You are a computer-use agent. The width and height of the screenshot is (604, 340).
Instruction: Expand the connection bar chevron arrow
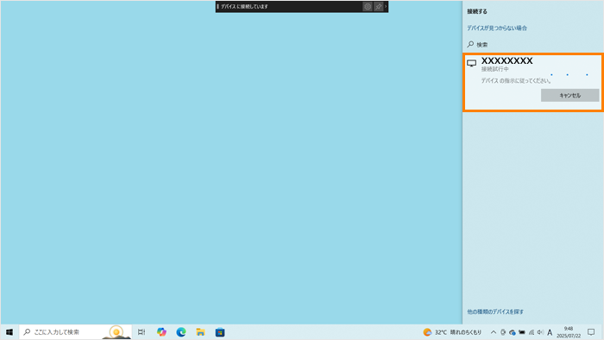[386, 7]
